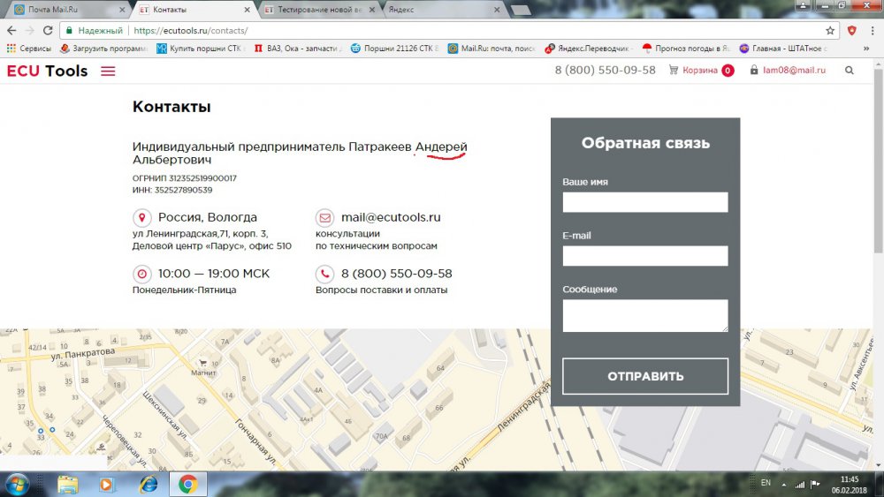Click the network signal tray icon
Screen dimensions: 884x497
click(799, 484)
